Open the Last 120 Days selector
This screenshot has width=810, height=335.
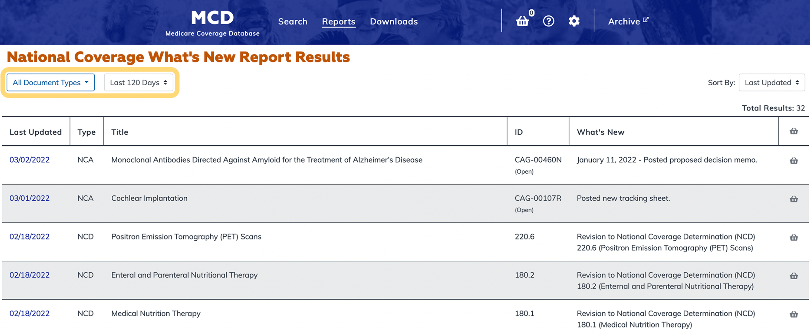138,83
